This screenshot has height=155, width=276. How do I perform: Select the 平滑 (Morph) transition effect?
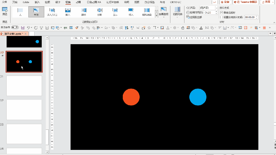pyautogui.click(x=36, y=12)
